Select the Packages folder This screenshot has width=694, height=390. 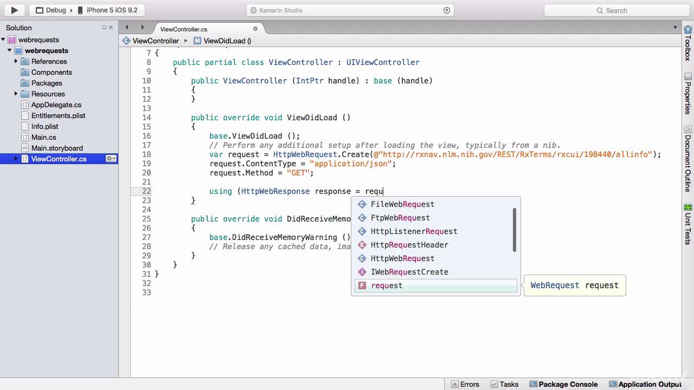click(47, 83)
